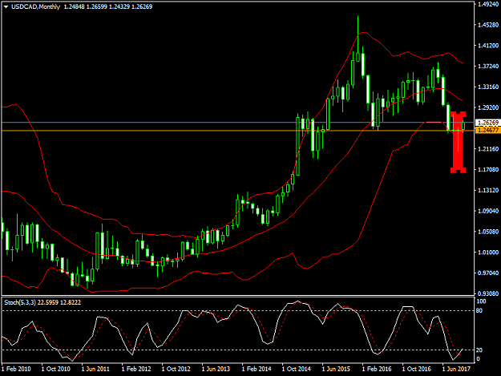This screenshot has width=501, height=376.
Task: Click the 1.37240 price scale value
Action: (x=488, y=66)
